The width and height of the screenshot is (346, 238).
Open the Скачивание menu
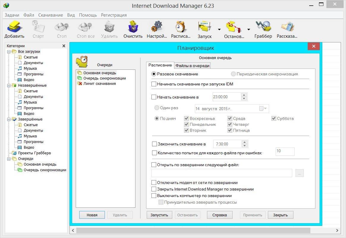(50, 15)
